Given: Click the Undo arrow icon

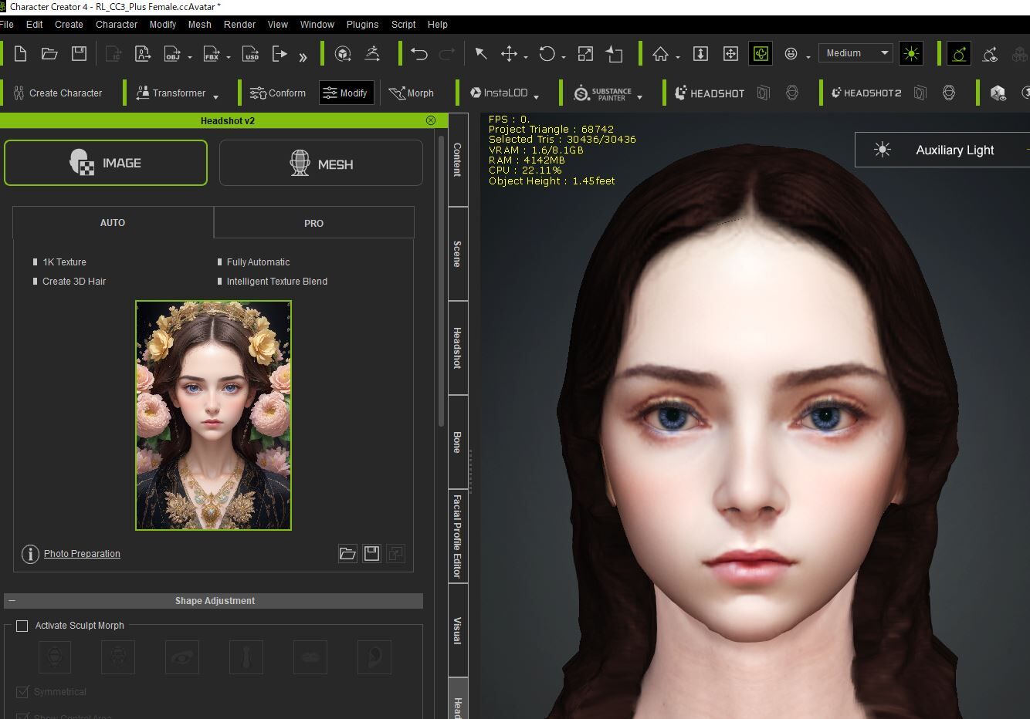Looking at the screenshot, I should point(419,53).
